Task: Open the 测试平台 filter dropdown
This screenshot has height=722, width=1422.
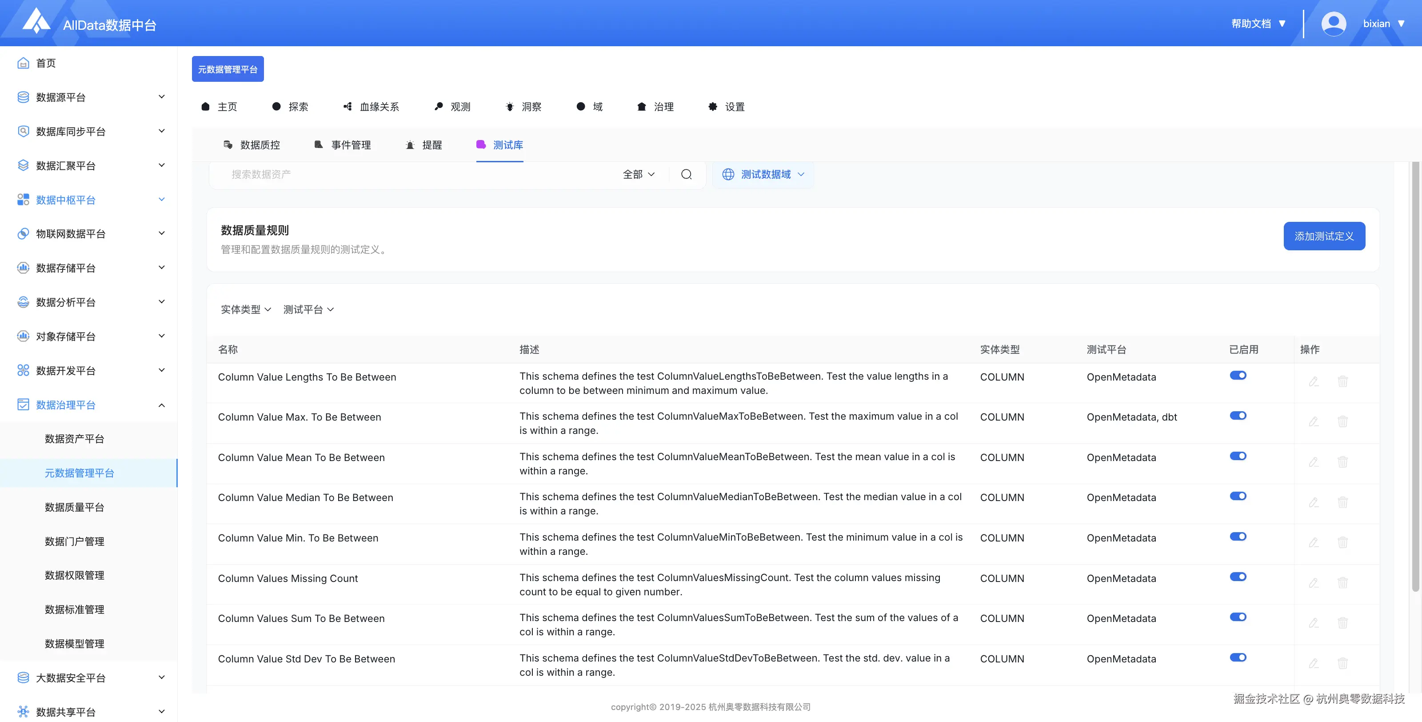Action: pos(308,309)
